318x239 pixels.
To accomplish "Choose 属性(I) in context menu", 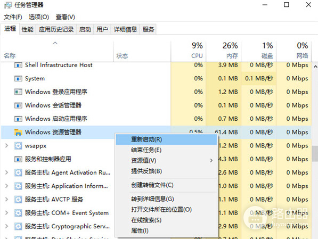I will (x=166, y=230).
